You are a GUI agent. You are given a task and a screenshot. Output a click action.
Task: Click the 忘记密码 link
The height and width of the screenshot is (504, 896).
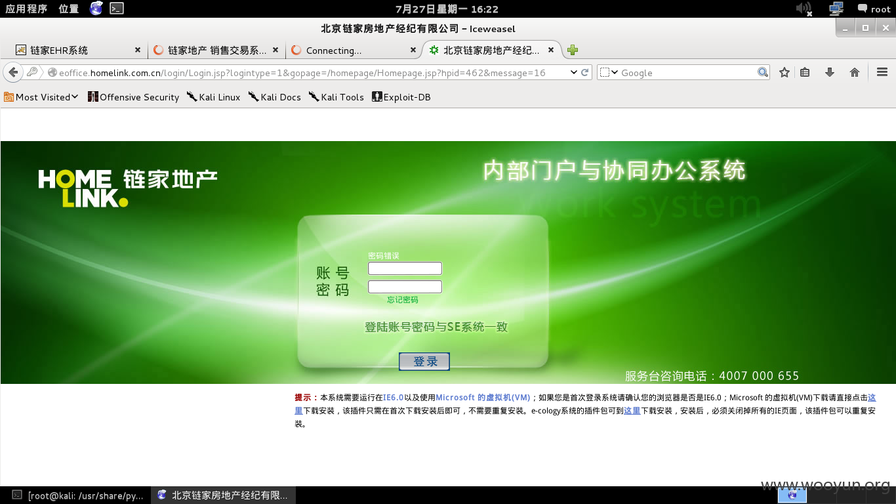tap(403, 300)
